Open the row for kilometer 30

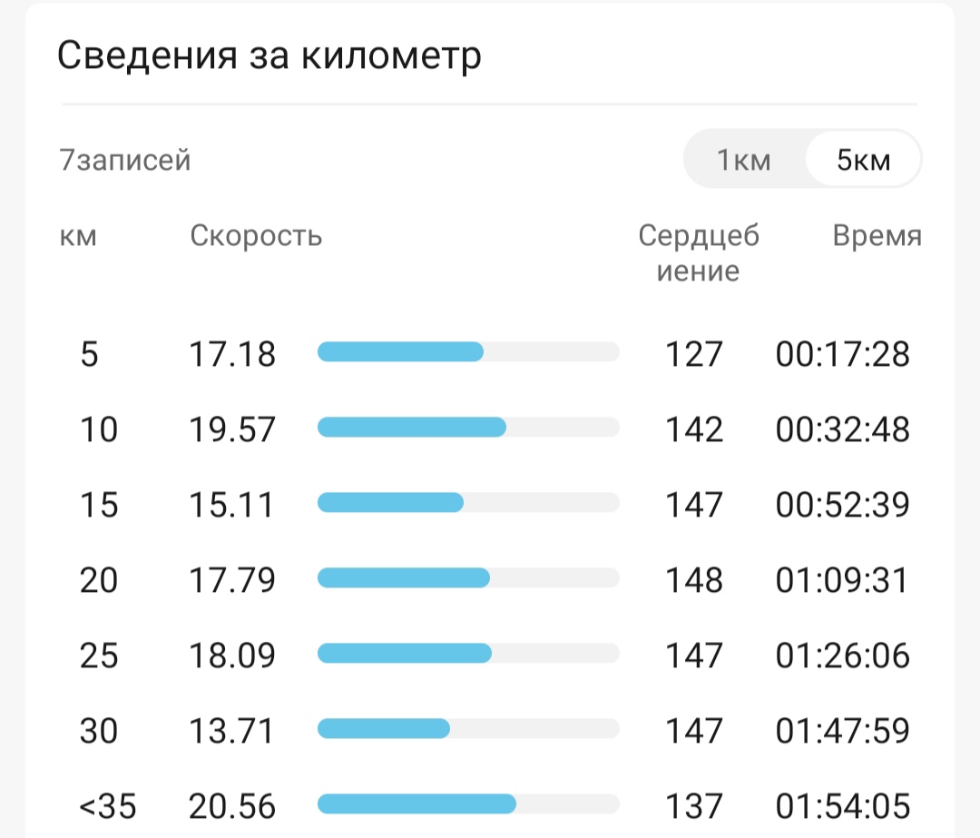[x=490, y=731]
